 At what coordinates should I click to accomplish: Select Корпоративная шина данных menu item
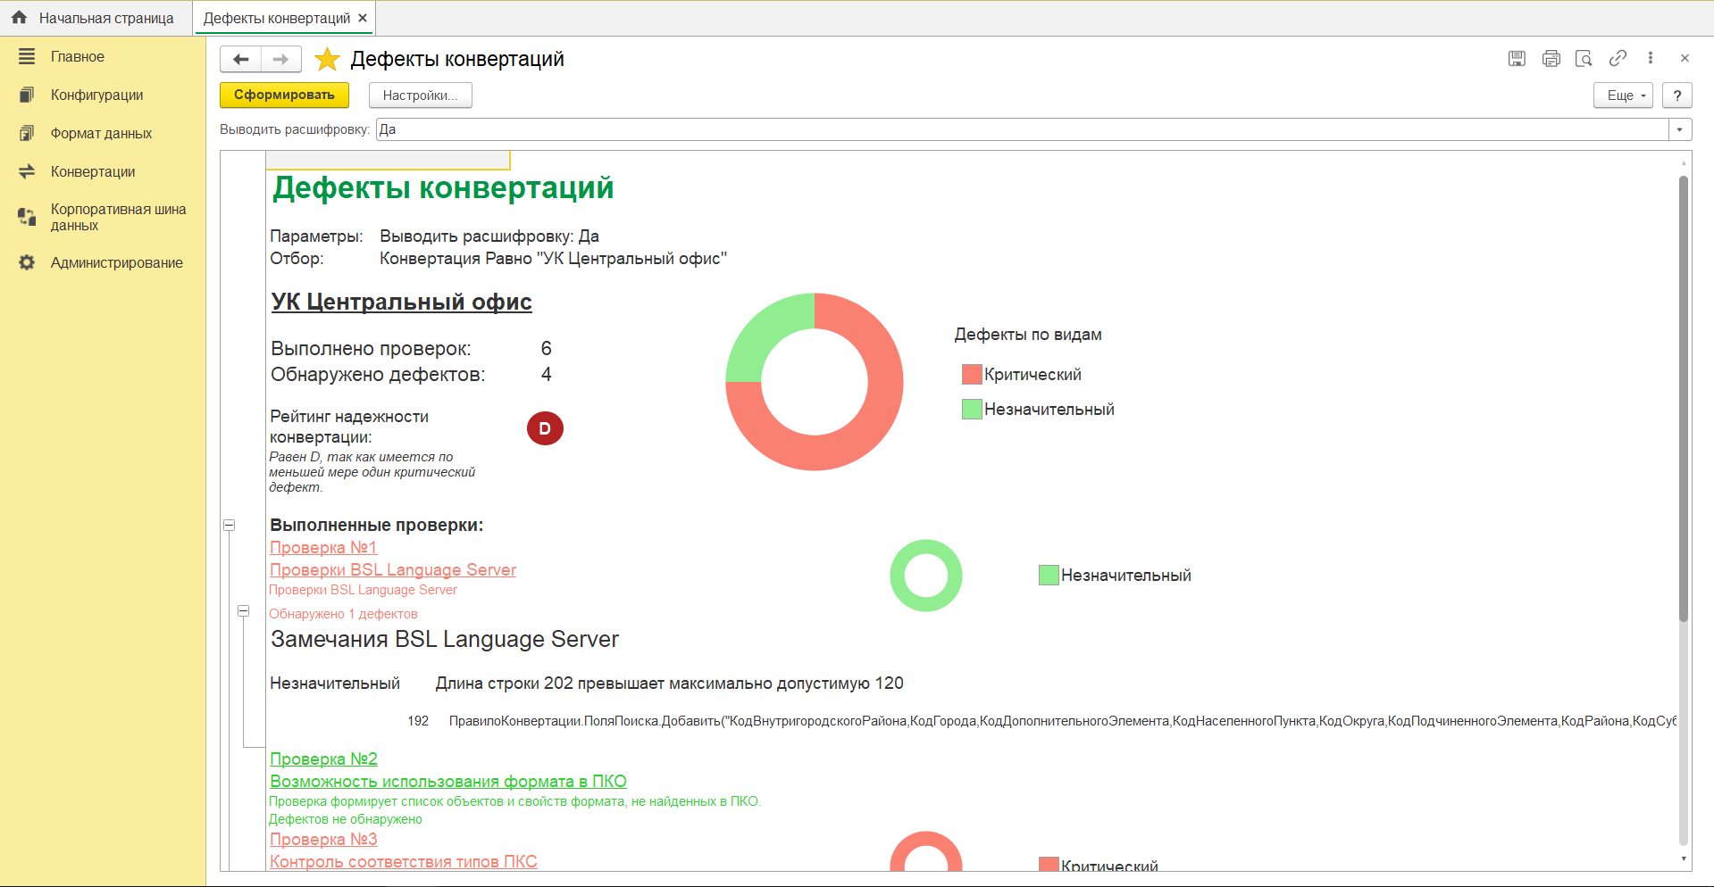(x=118, y=218)
